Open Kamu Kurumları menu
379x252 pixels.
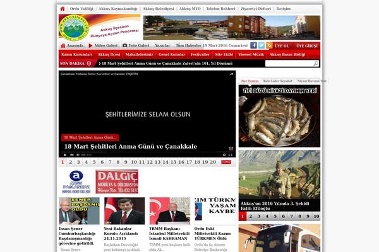pyautogui.click(x=77, y=55)
